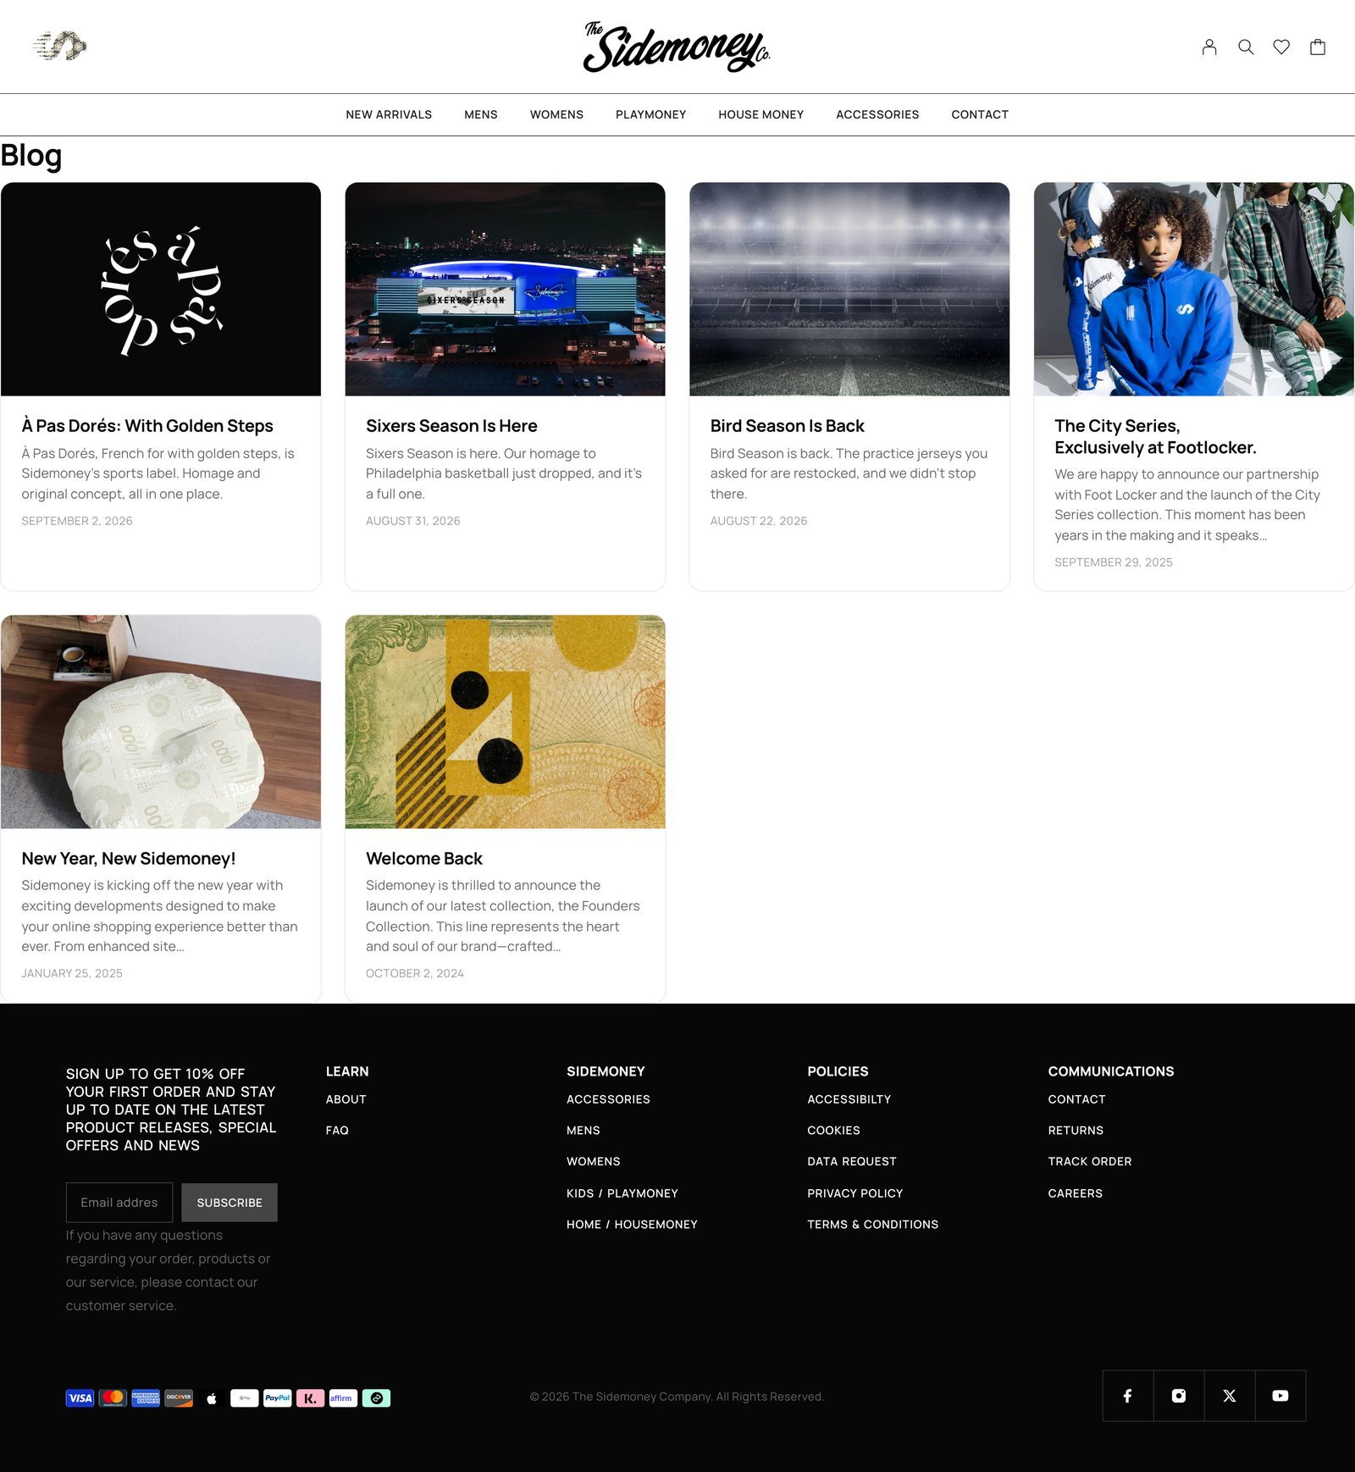Viewport: 1355px width, 1472px height.
Task: Open the wishlist heart icon
Action: point(1281,47)
